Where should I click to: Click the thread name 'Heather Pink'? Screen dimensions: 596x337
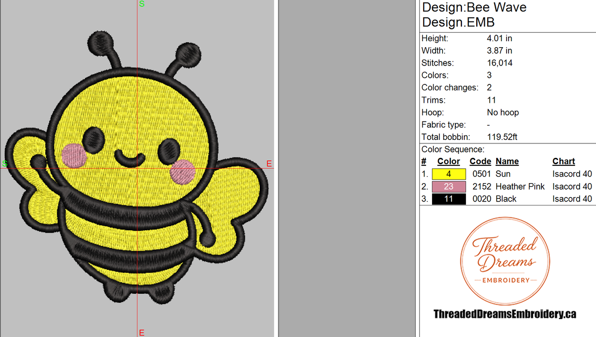click(x=520, y=187)
